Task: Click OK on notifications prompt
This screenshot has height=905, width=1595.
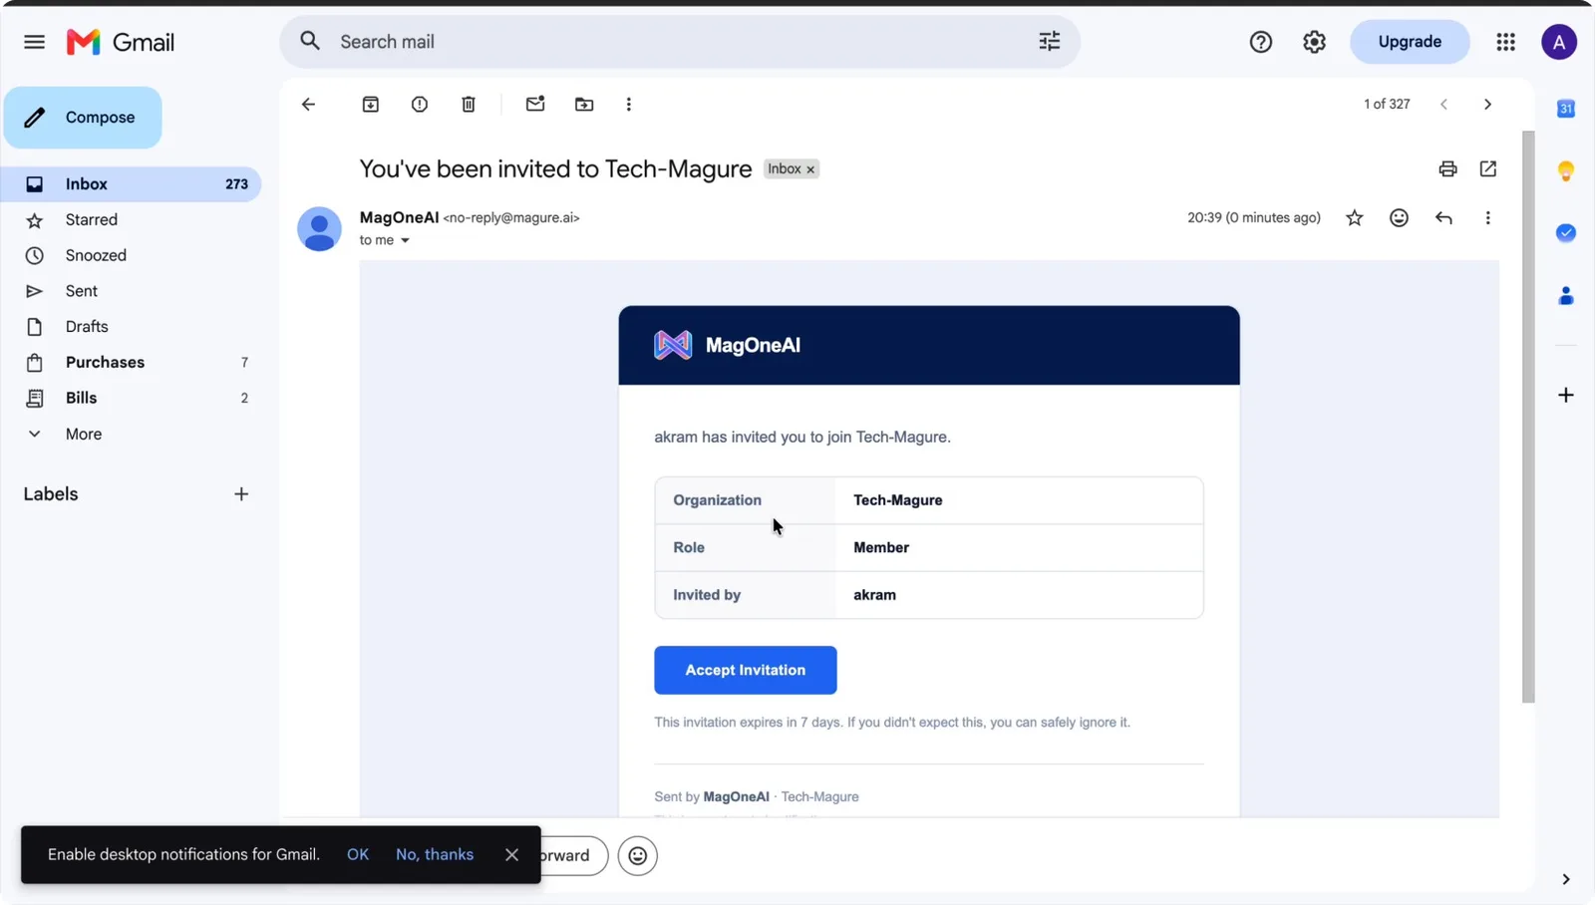Action: [358, 854]
